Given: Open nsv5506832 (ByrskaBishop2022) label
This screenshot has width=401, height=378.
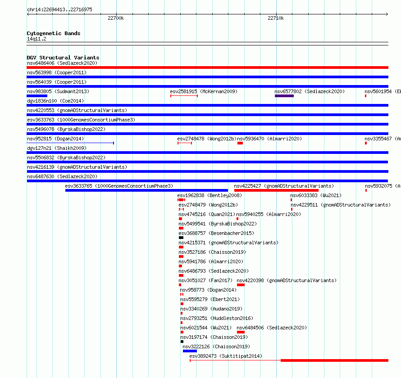Looking at the screenshot, I should [x=66, y=157].
